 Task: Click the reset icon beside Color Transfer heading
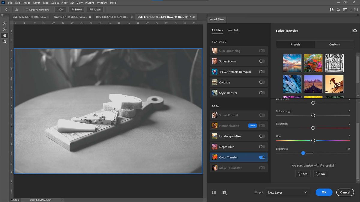tap(355, 31)
